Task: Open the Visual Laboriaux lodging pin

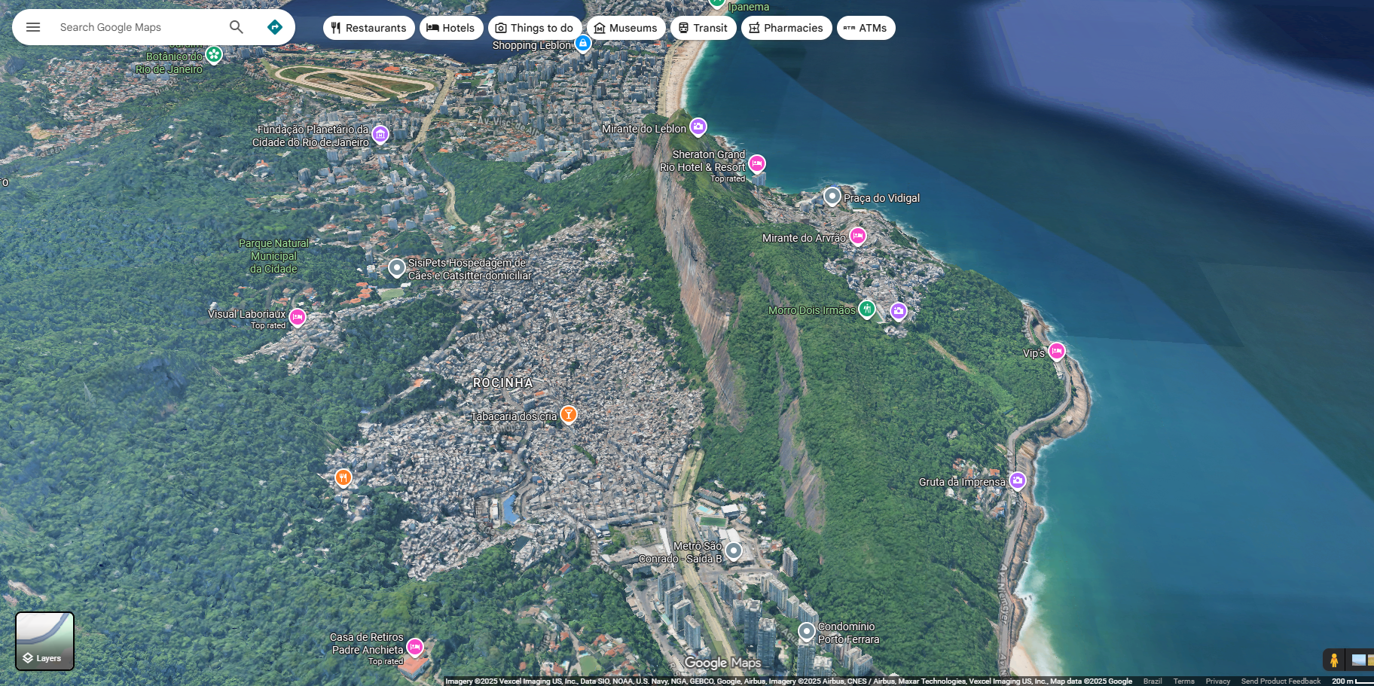Action: tap(298, 318)
